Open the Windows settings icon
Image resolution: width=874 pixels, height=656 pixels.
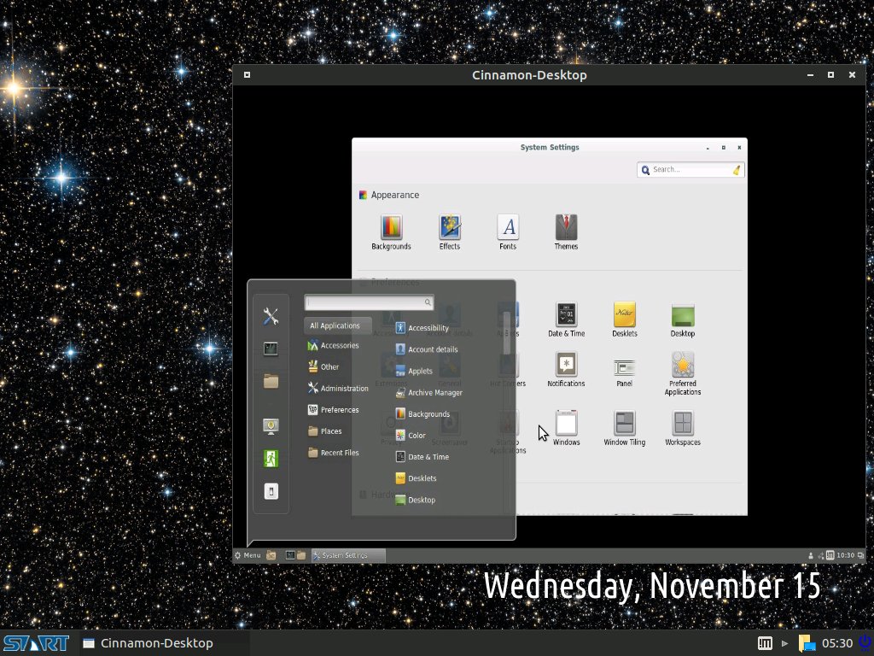click(x=567, y=428)
